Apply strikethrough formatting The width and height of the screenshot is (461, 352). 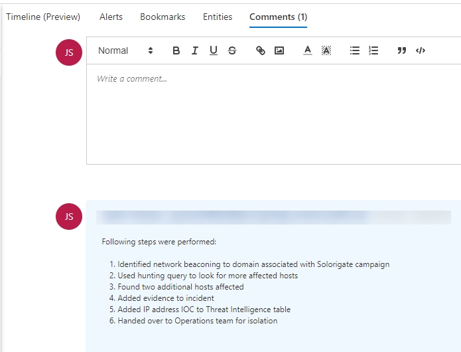point(231,50)
